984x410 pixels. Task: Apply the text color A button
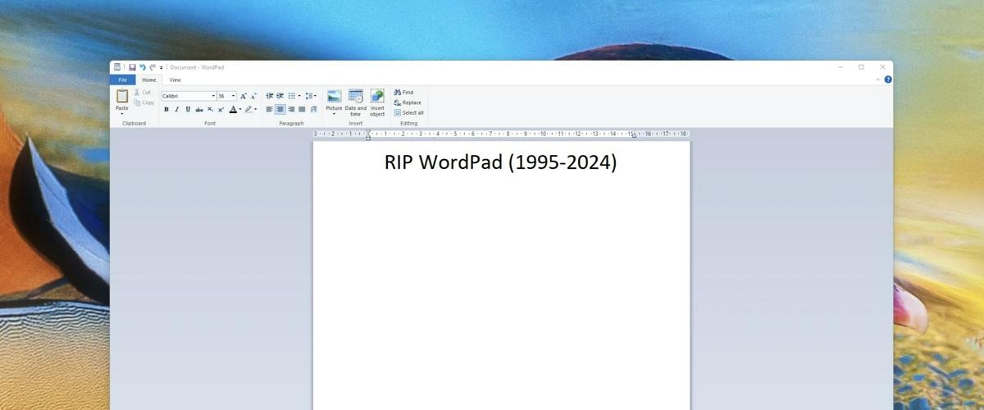tap(233, 109)
